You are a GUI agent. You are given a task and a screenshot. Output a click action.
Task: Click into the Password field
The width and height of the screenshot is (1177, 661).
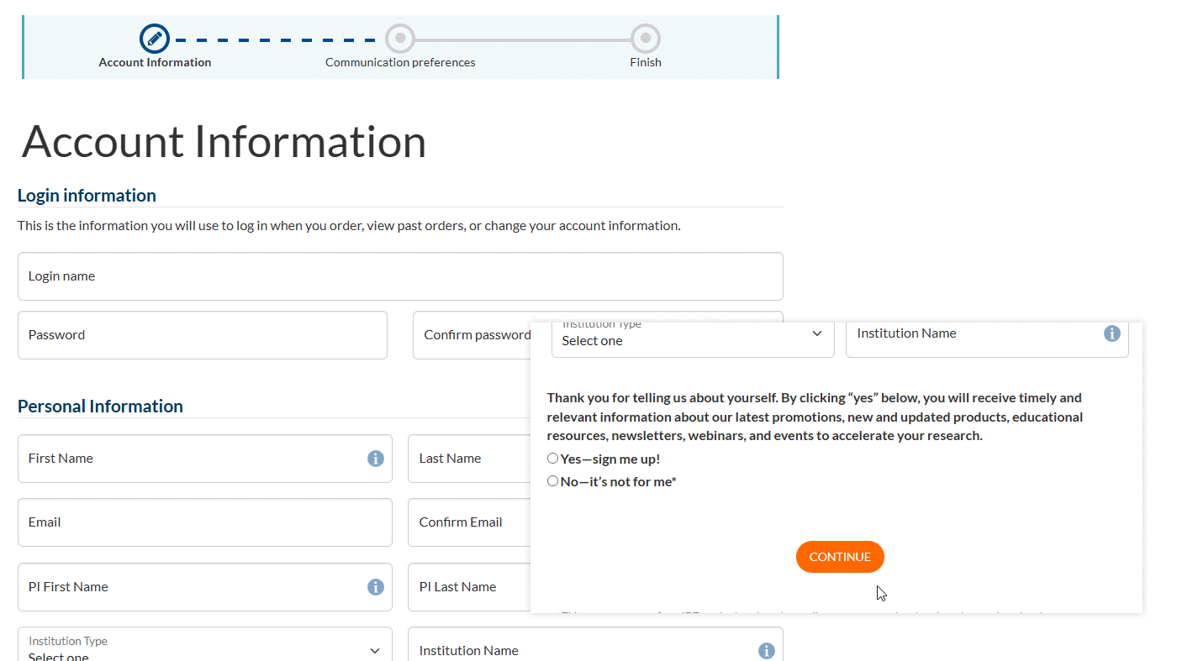tap(202, 335)
